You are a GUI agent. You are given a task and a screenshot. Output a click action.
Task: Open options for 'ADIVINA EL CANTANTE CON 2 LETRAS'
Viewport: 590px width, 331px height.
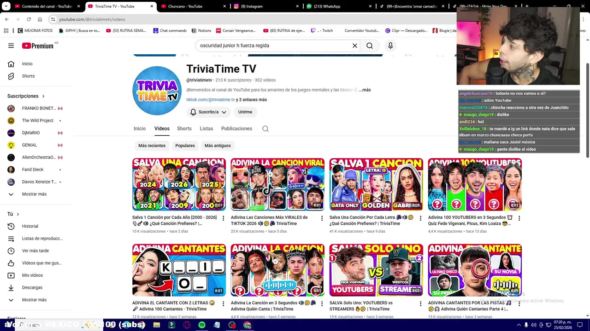point(223,304)
